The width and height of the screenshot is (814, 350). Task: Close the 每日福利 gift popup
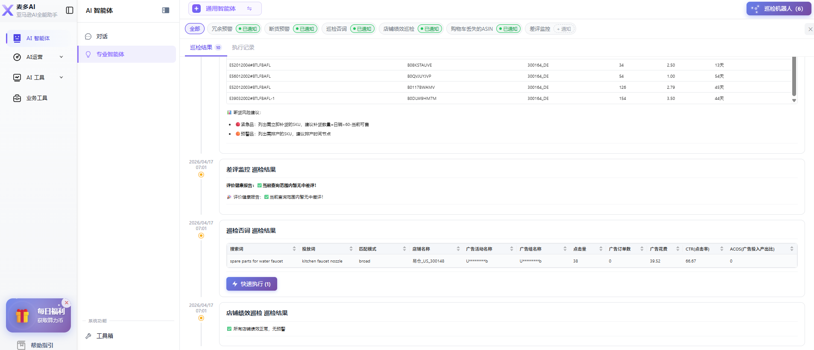(x=66, y=303)
